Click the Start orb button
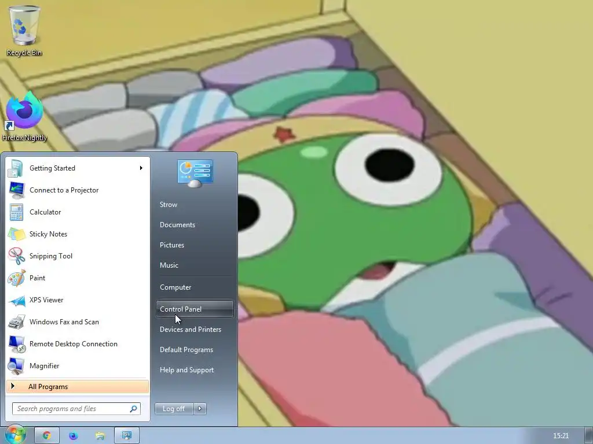 click(x=15, y=435)
